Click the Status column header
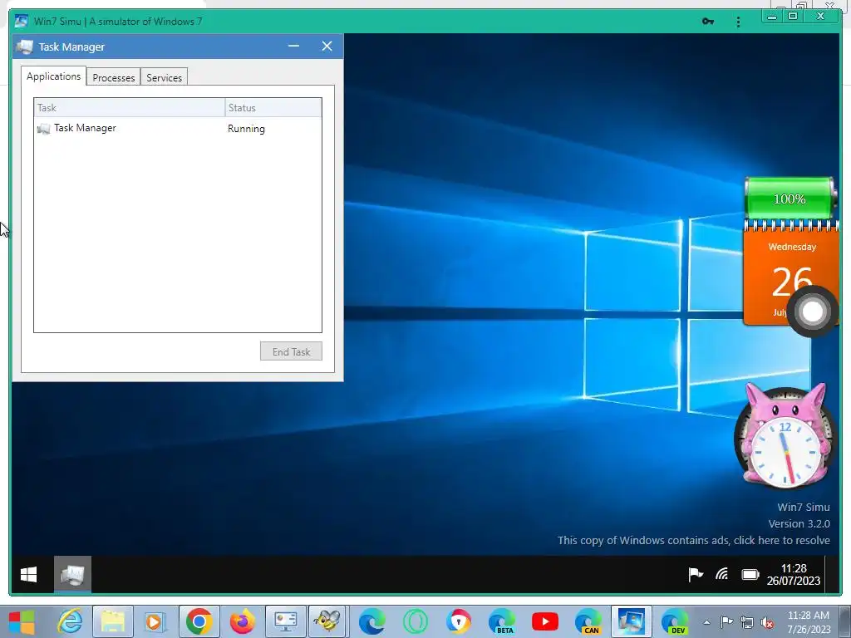 [x=273, y=107]
